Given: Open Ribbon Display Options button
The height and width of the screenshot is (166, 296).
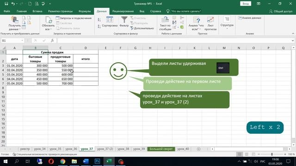Looking at the screenshot, I should pyautogui.click(x=259, y=4).
